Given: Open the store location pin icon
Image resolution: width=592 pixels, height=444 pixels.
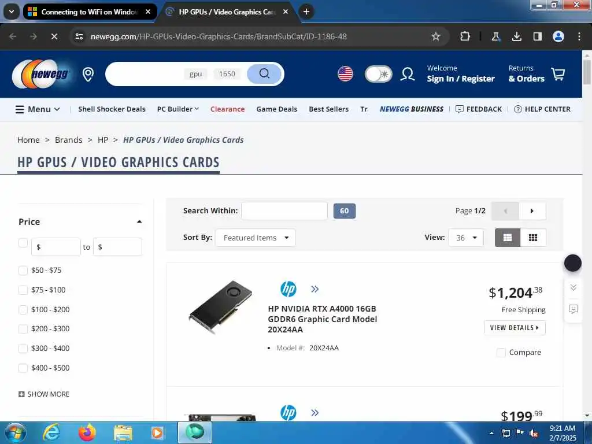Looking at the screenshot, I should tap(88, 74).
